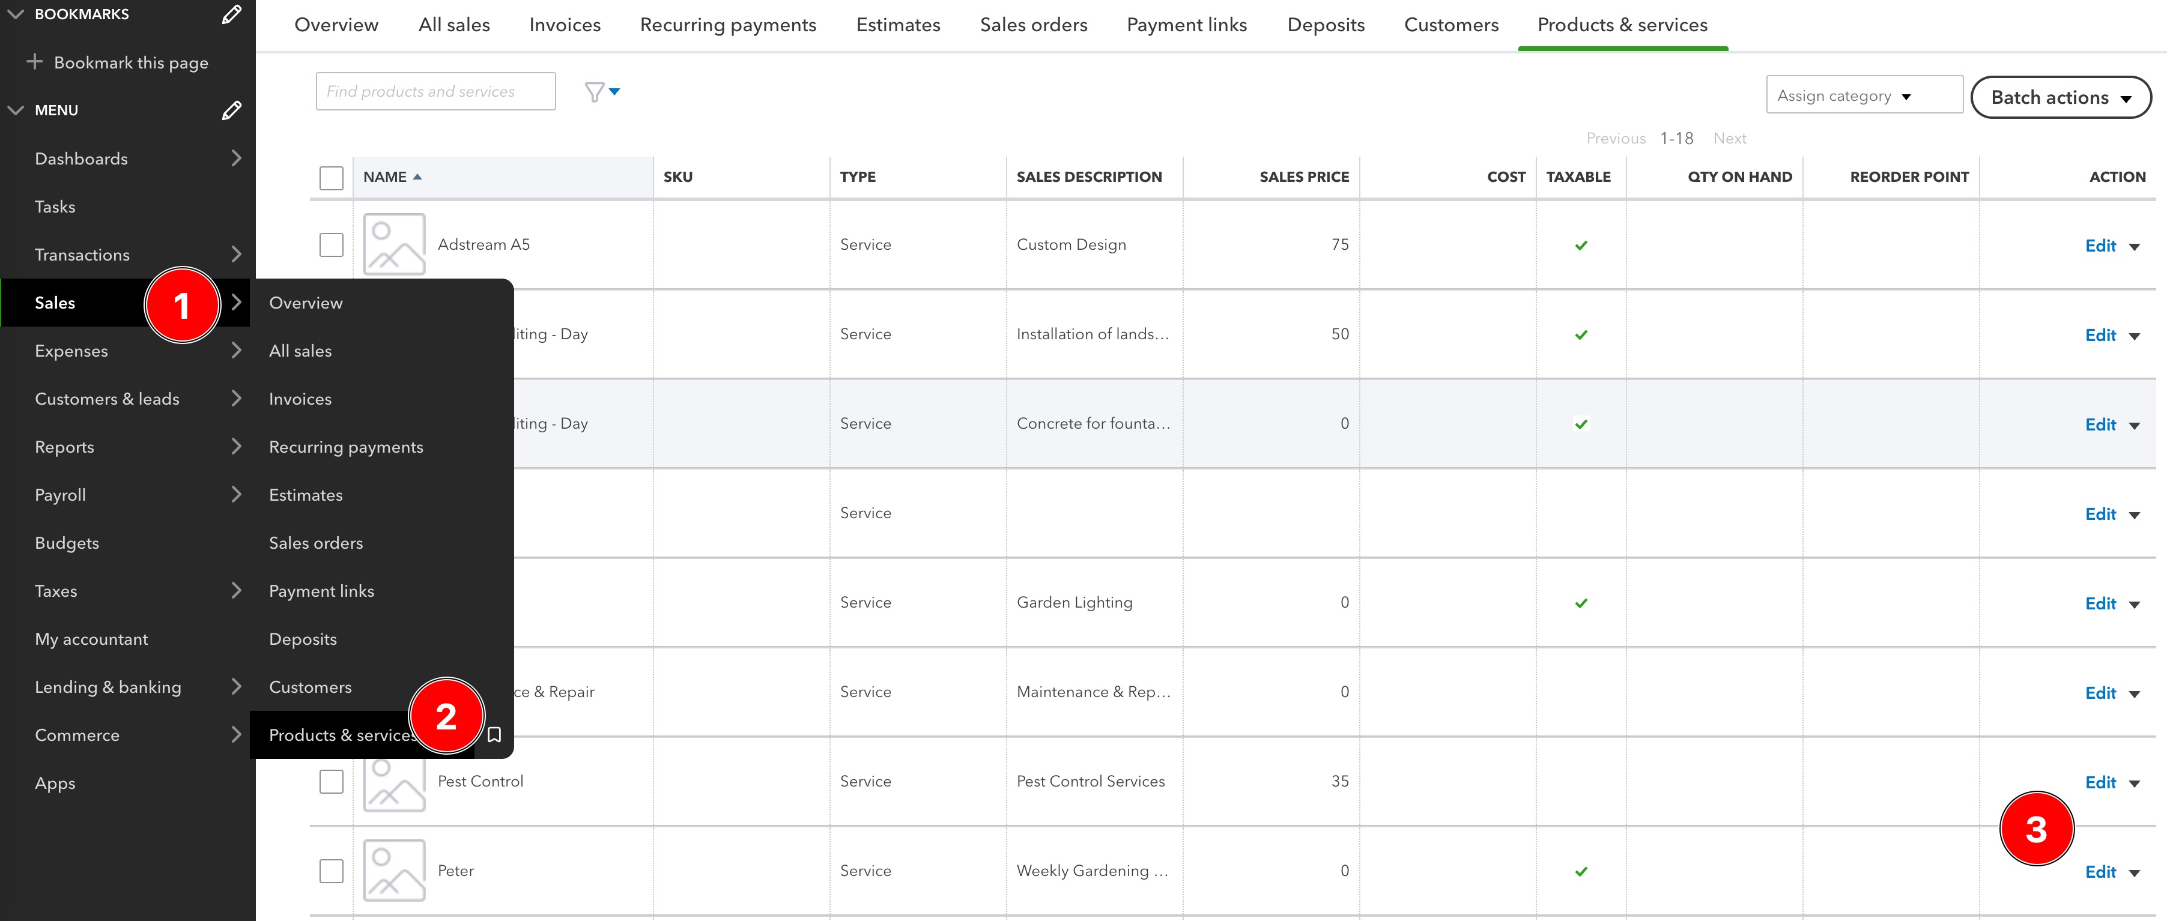Click pencil icon beside BOOKMARKS header
The image size is (2167, 921).
231,14
